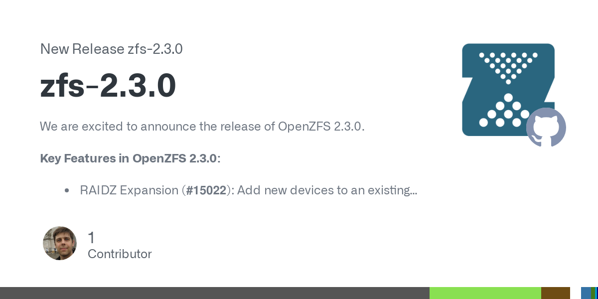Click the "Key Features in OpenZFS 2.3.0" heading

click(130, 158)
